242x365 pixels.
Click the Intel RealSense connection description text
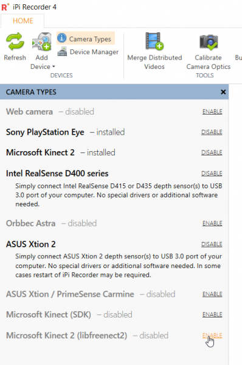[x=119, y=195]
